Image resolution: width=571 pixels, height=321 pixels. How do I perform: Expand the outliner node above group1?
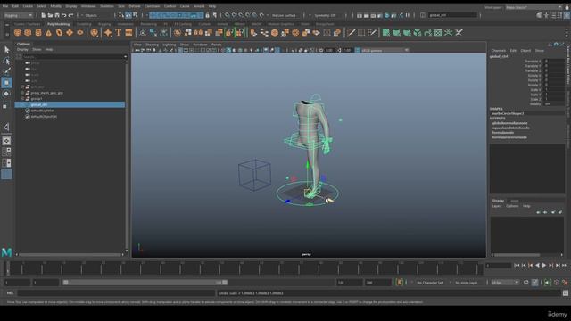pos(22,93)
